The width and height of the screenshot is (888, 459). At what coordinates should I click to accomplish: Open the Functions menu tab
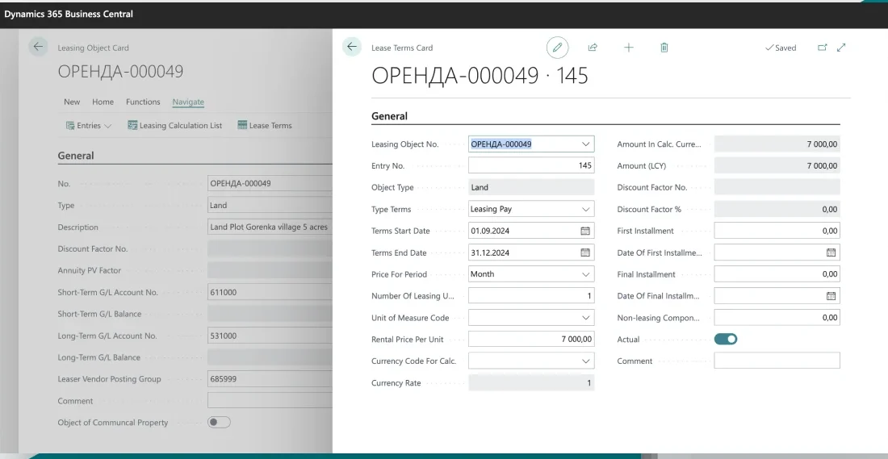(143, 102)
